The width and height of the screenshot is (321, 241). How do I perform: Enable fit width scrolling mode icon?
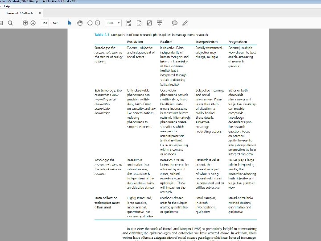[128, 23]
